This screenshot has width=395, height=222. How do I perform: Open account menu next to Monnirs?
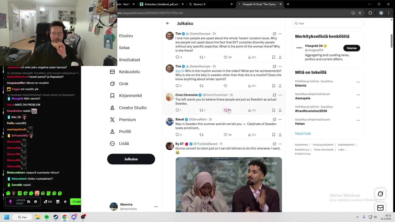click(x=156, y=207)
